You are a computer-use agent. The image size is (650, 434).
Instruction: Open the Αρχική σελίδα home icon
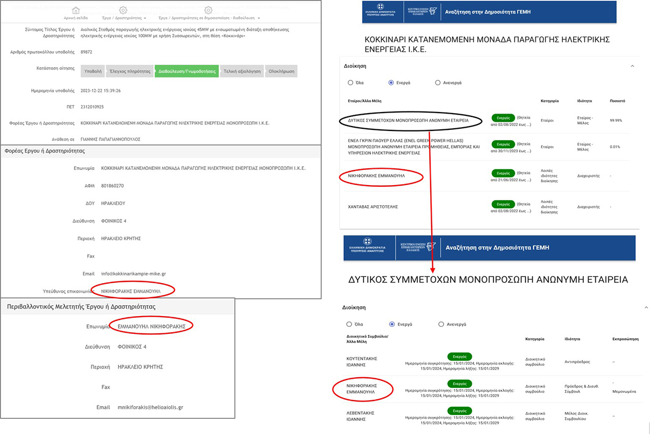76,10
